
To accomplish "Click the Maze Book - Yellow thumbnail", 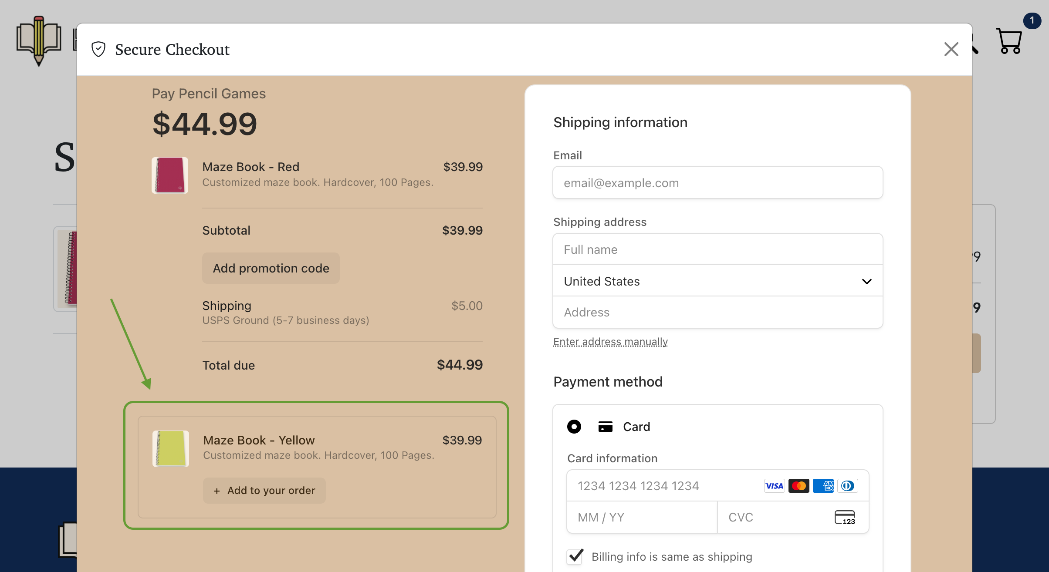I will 171,448.
